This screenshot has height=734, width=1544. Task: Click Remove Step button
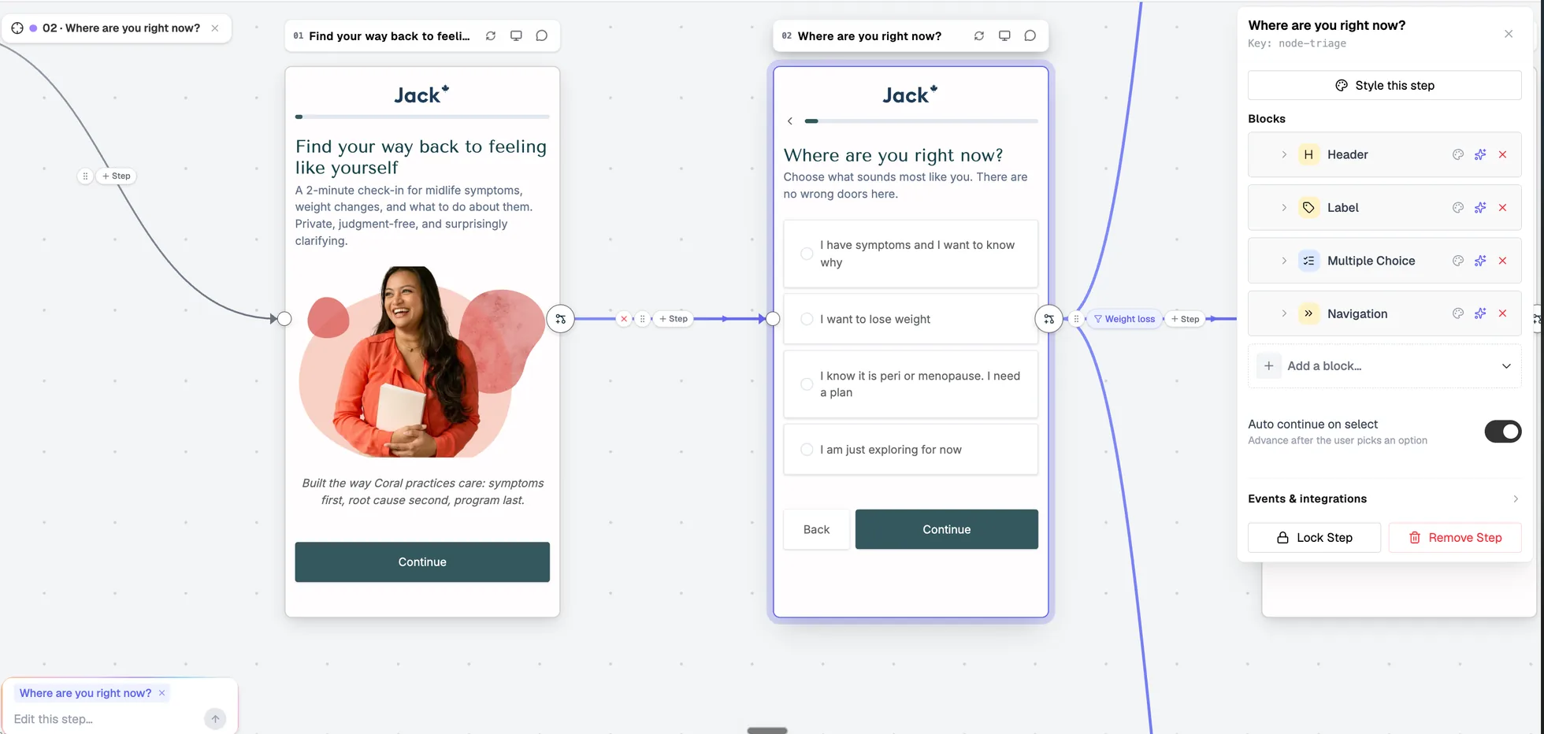[x=1455, y=537]
